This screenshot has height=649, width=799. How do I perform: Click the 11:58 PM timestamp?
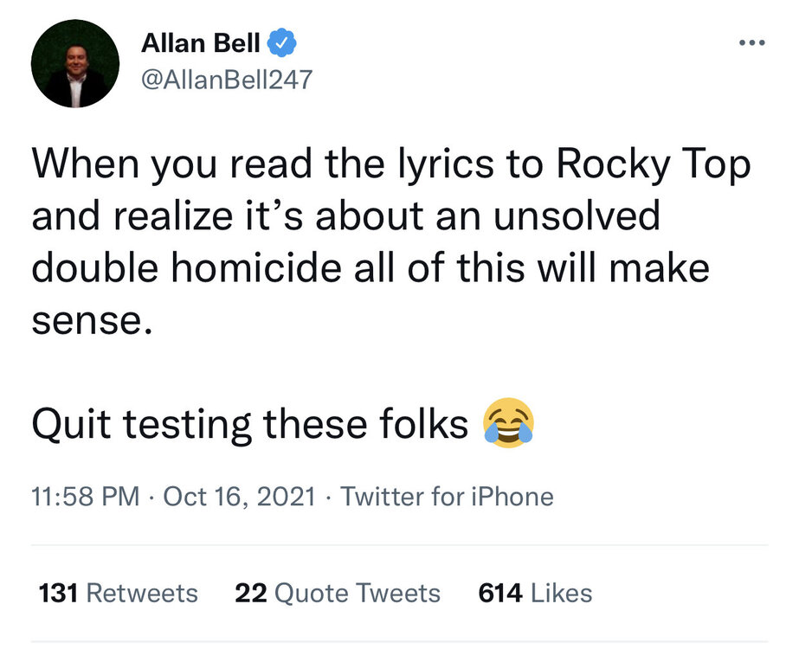tap(85, 497)
